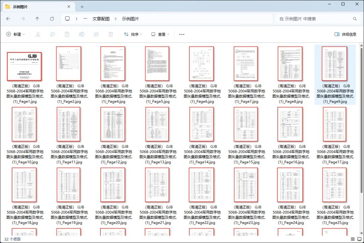Toggle the 详细信息 details pane
This screenshot has width=364, height=243.
[x=345, y=34]
